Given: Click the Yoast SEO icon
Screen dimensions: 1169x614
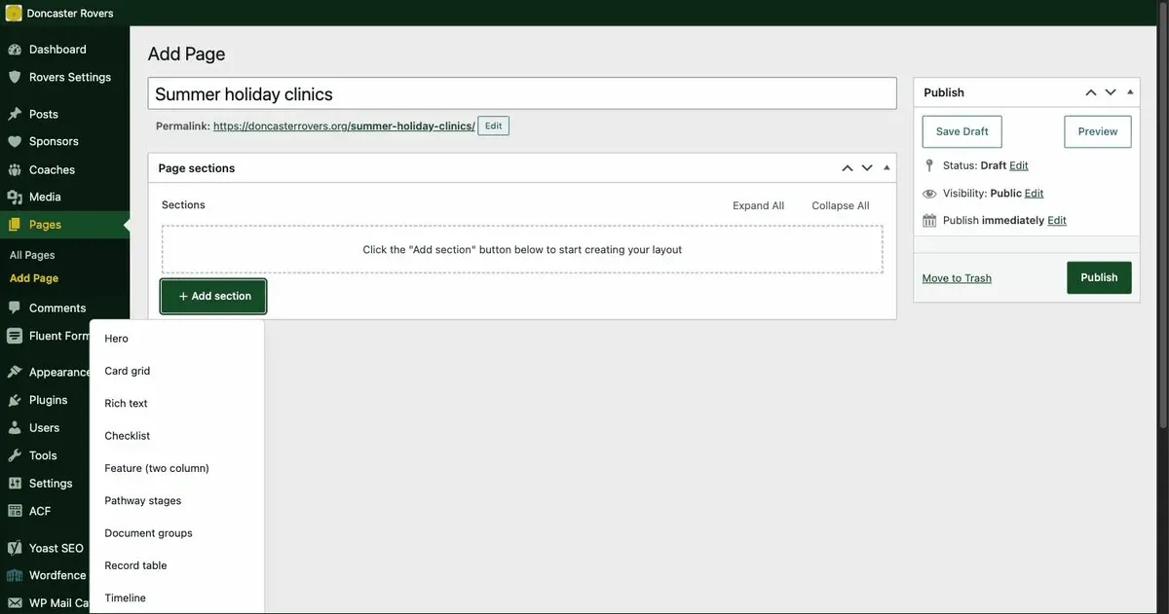Looking at the screenshot, I should [15, 548].
